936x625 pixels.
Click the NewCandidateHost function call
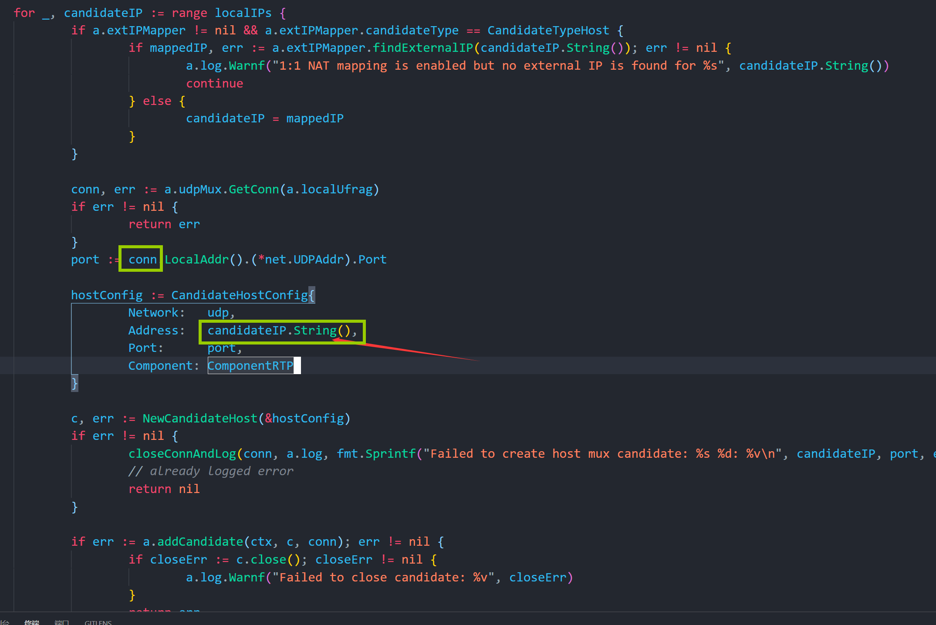tap(200, 419)
